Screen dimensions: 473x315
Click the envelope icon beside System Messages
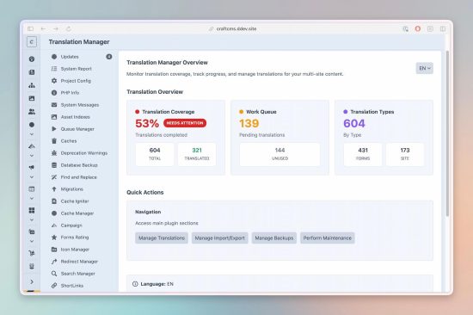54,105
